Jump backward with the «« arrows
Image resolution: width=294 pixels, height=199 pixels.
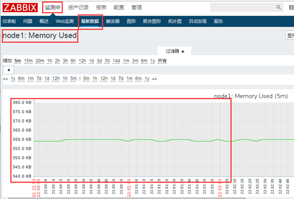[5, 79]
